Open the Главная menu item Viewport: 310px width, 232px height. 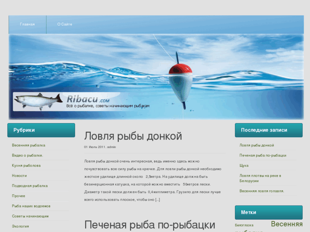click(27, 24)
